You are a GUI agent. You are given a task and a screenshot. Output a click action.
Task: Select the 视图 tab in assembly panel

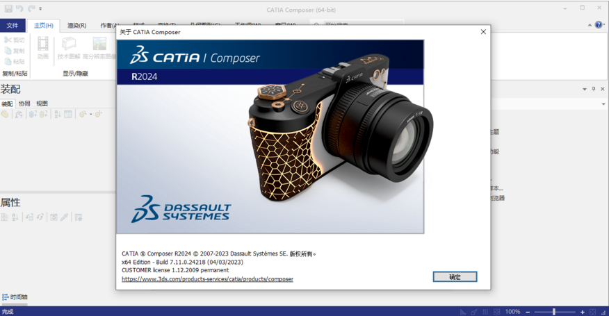point(42,103)
